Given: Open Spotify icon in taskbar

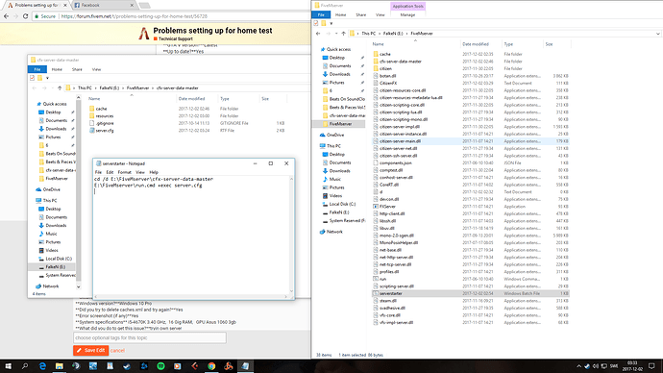Looking at the screenshot, I should tap(160, 366).
